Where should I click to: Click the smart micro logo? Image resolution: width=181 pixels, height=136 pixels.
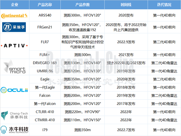(x=14, y=67)
